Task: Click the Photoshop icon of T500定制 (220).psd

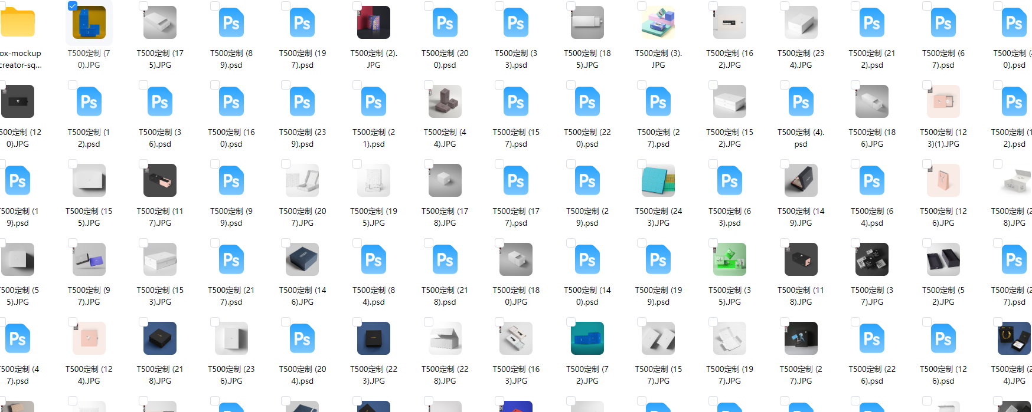Action: pyautogui.click(x=587, y=102)
